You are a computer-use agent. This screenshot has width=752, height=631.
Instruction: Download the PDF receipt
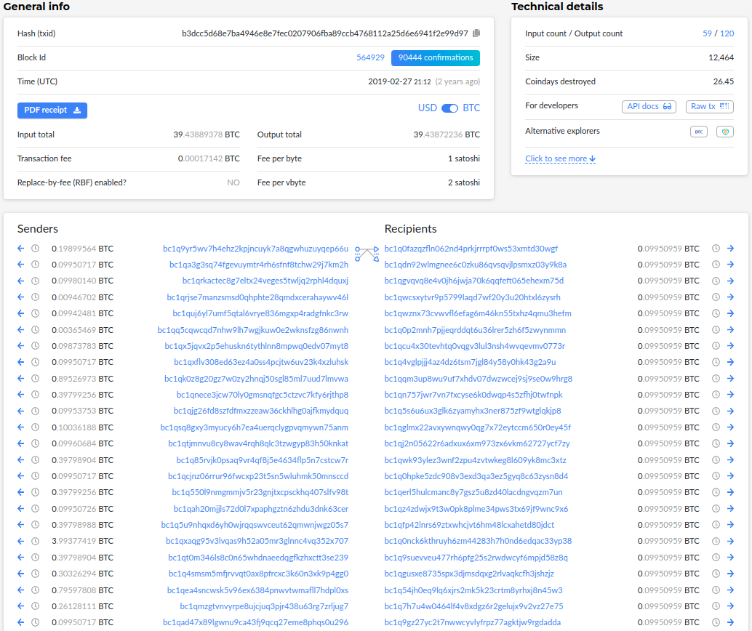(52, 110)
